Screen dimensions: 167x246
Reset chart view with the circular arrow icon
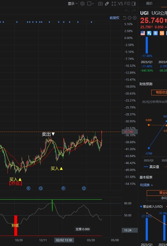[125, 18]
